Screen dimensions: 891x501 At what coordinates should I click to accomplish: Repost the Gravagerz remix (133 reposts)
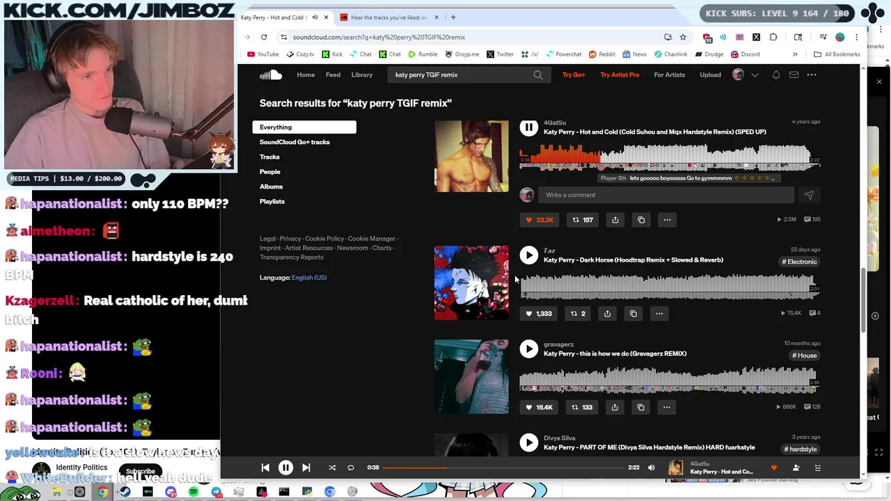point(582,407)
